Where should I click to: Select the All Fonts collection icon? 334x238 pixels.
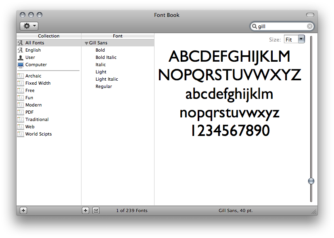coord(21,43)
